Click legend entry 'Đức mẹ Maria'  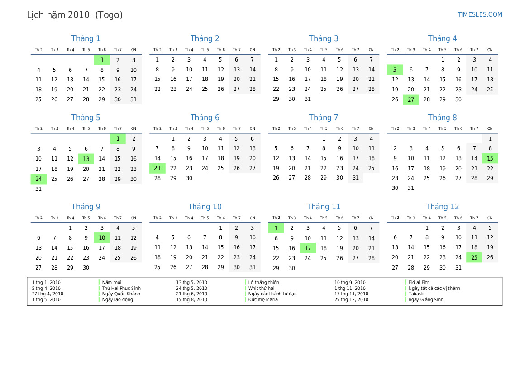[263, 299]
